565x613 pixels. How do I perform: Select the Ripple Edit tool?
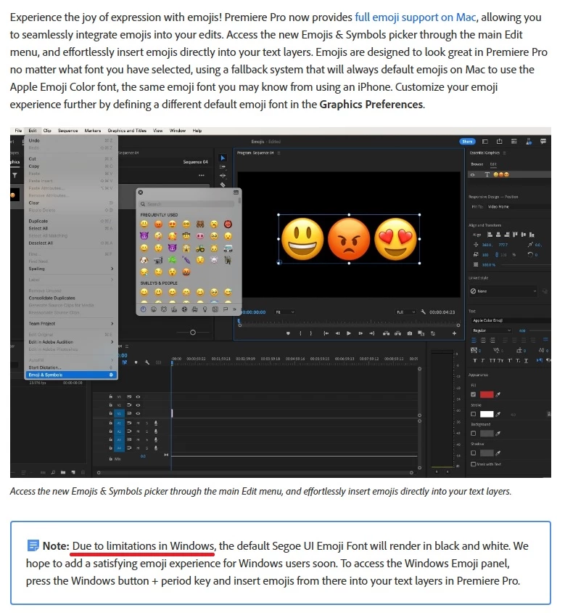(x=223, y=176)
